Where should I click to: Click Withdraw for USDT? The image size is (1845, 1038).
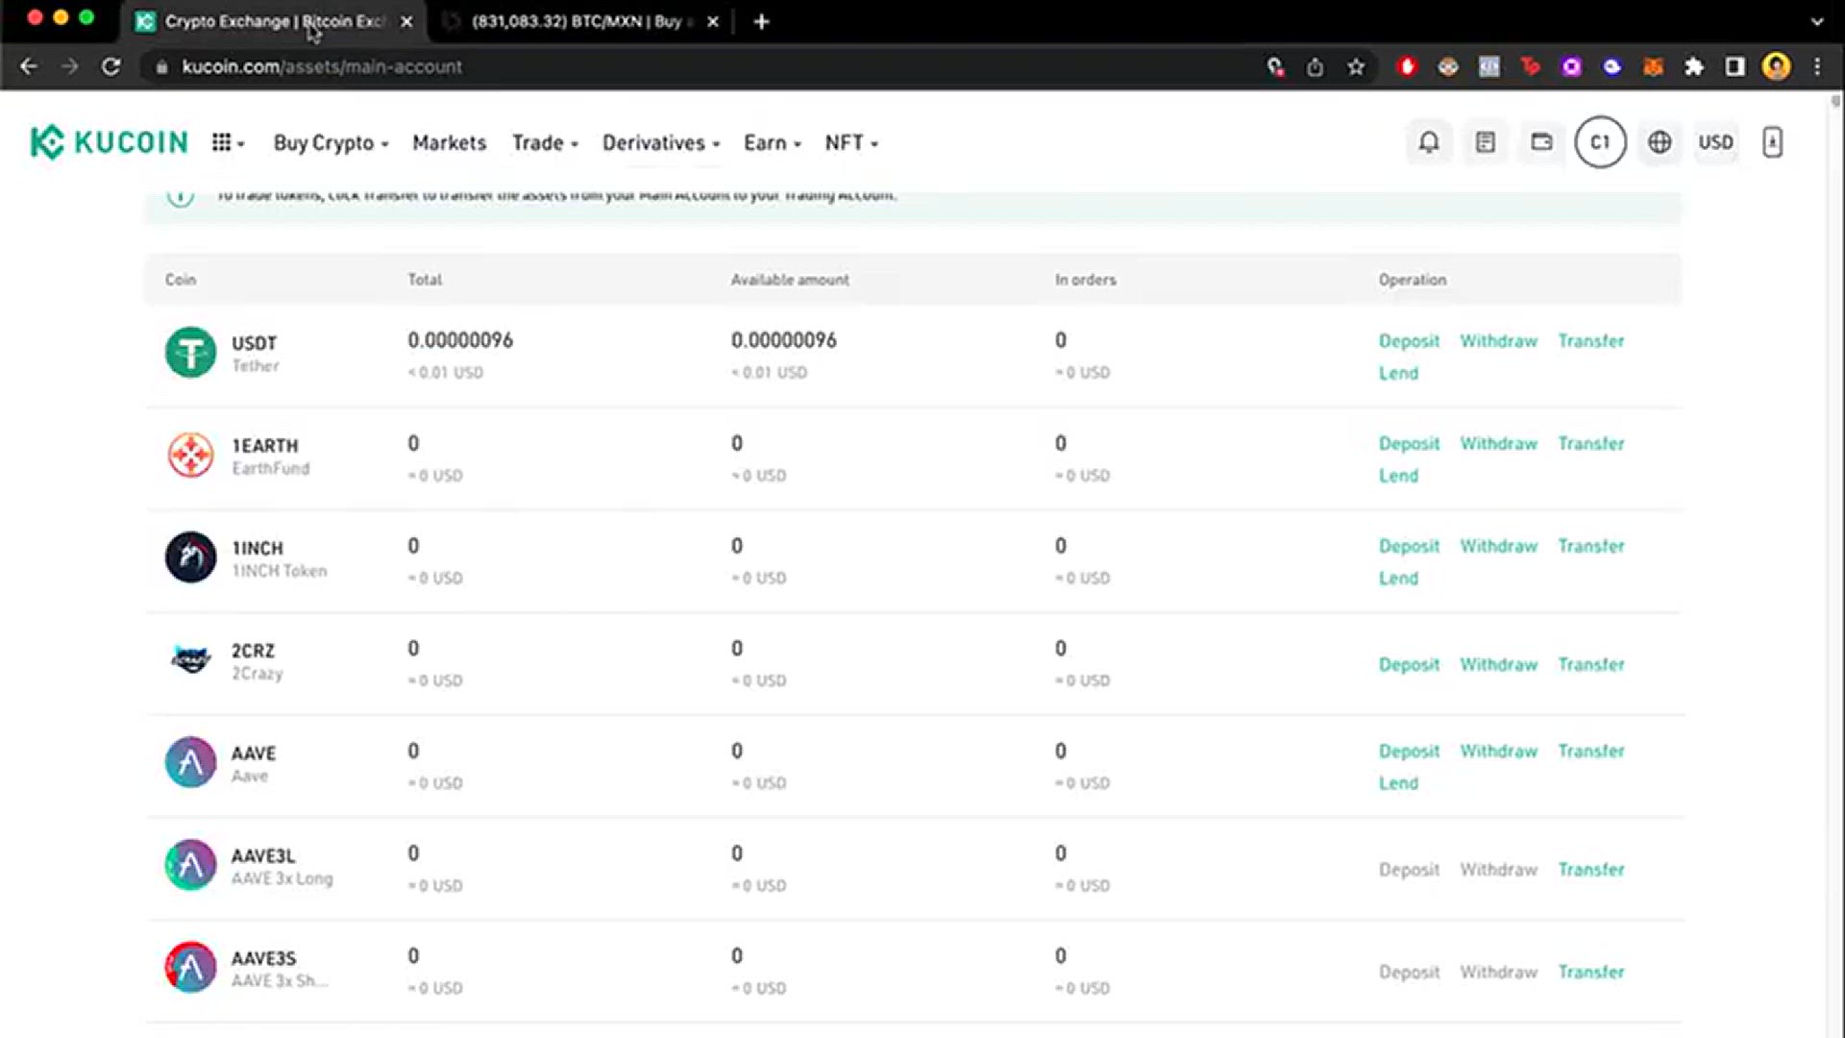(1498, 341)
